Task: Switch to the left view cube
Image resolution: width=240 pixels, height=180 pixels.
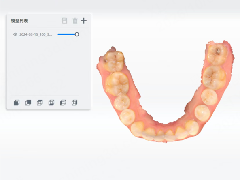Action: [x=63, y=103]
